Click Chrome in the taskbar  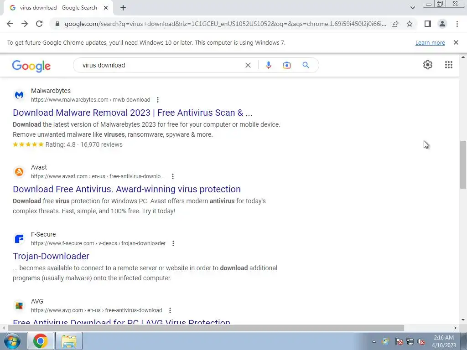(41, 341)
